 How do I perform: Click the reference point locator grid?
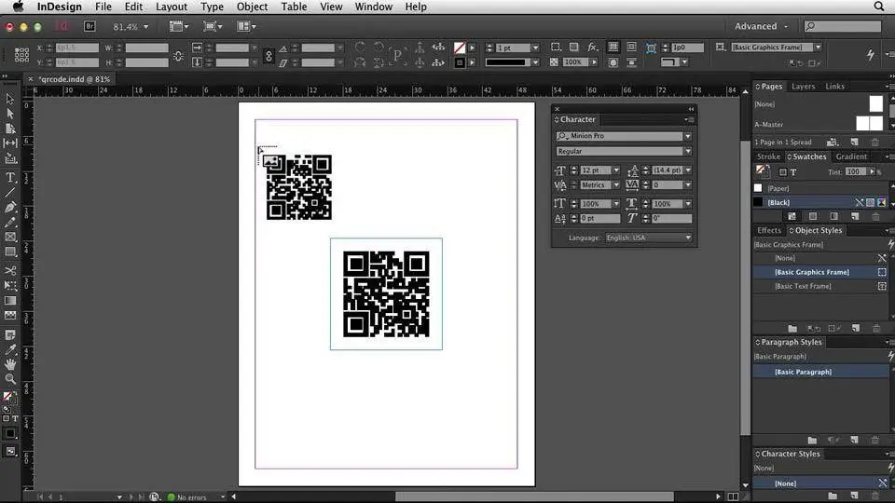coord(21,55)
